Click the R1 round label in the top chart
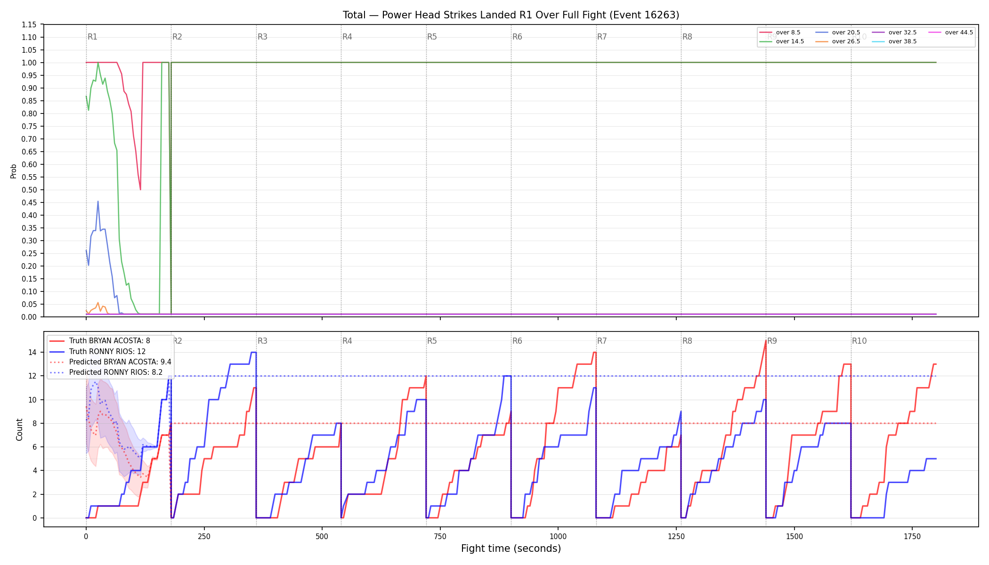The width and height of the screenshot is (989, 565). [92, 37]
